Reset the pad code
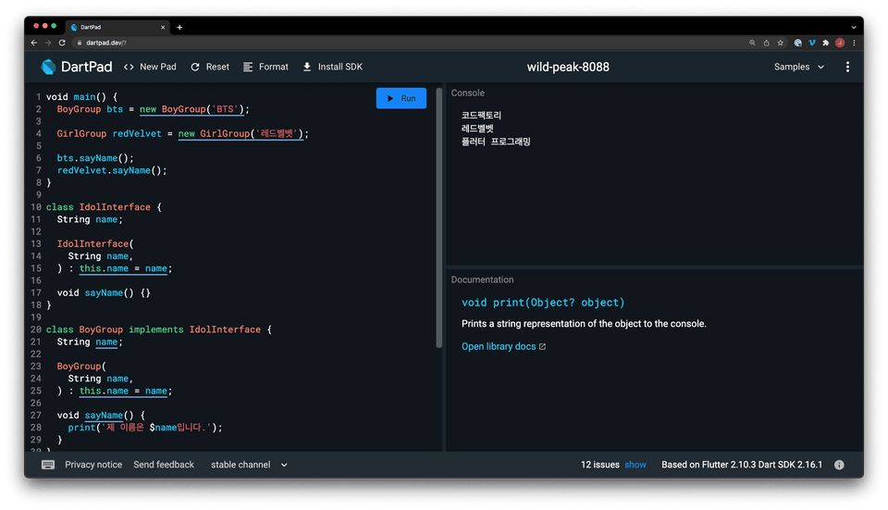 (210, 67)
